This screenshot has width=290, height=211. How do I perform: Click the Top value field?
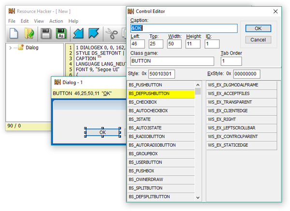pyautogui.click(x=156, y=44)
